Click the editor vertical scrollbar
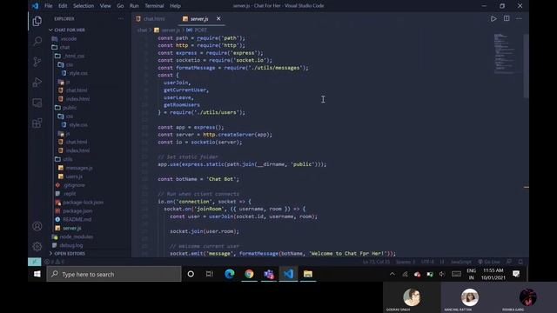557x313 pixels. point(526,66)
